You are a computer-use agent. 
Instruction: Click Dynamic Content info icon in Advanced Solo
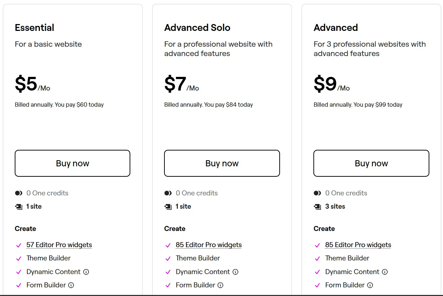(x=236, y=272)
